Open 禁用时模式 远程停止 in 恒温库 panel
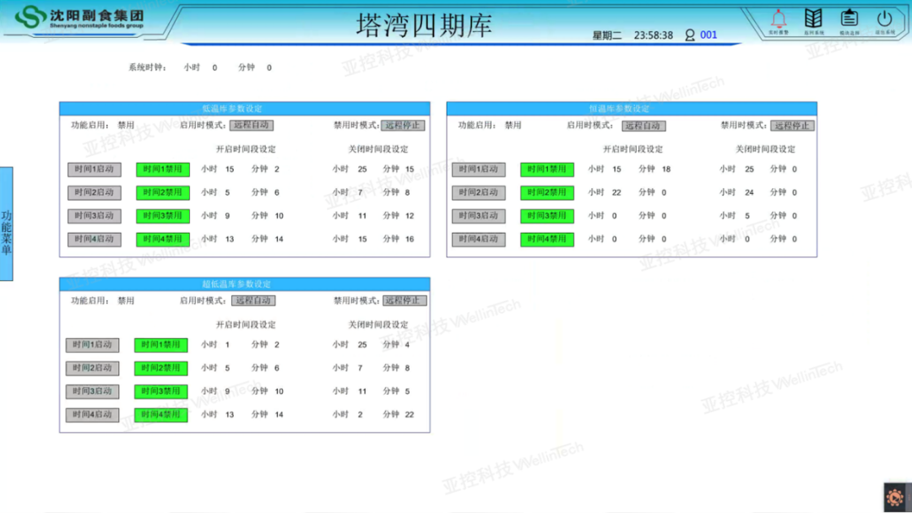This screenshot has height=513, width=912. [x=792, y=126]
